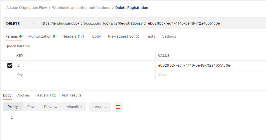Viewport: 266px width, 140px height.
Task: Click the id value cell with GUID
Action: point(211,65)
